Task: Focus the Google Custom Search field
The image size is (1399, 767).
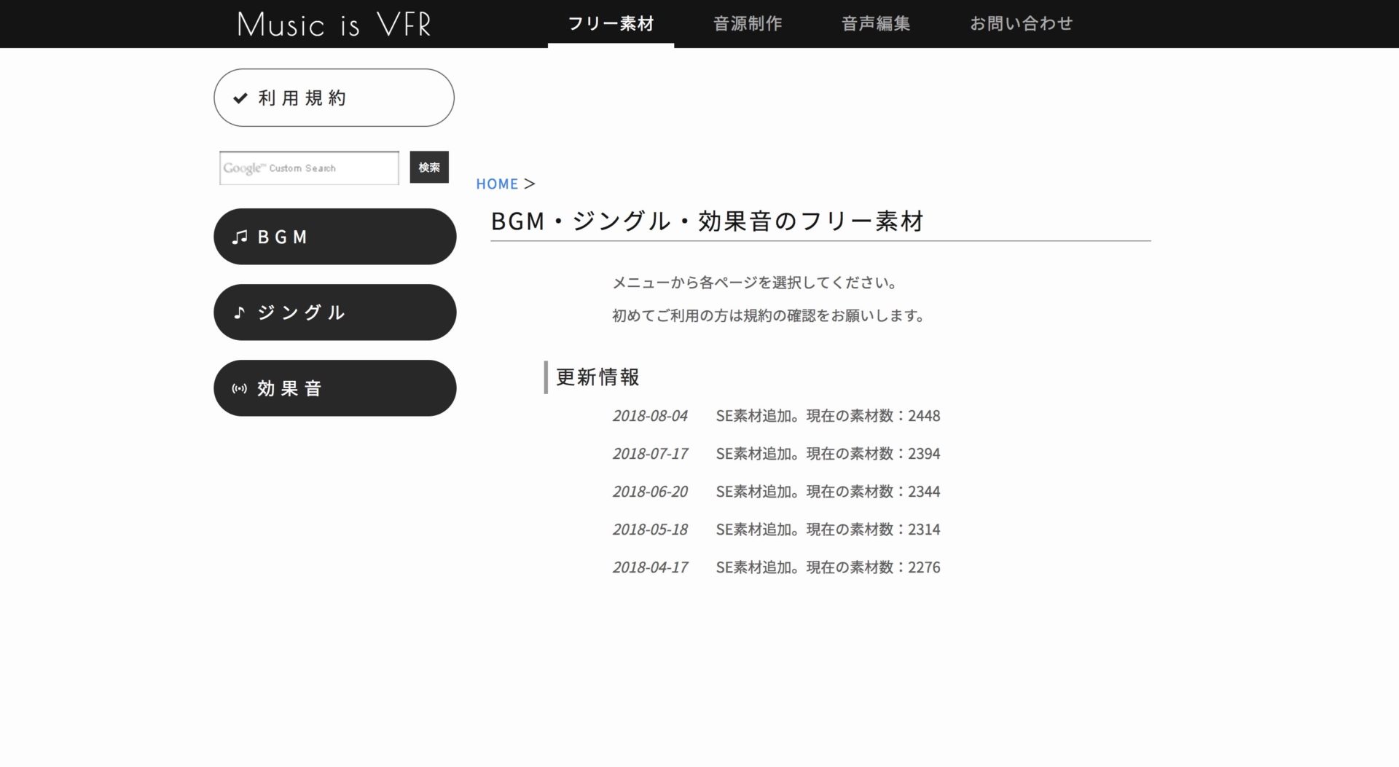Action: tap(309, 168)
